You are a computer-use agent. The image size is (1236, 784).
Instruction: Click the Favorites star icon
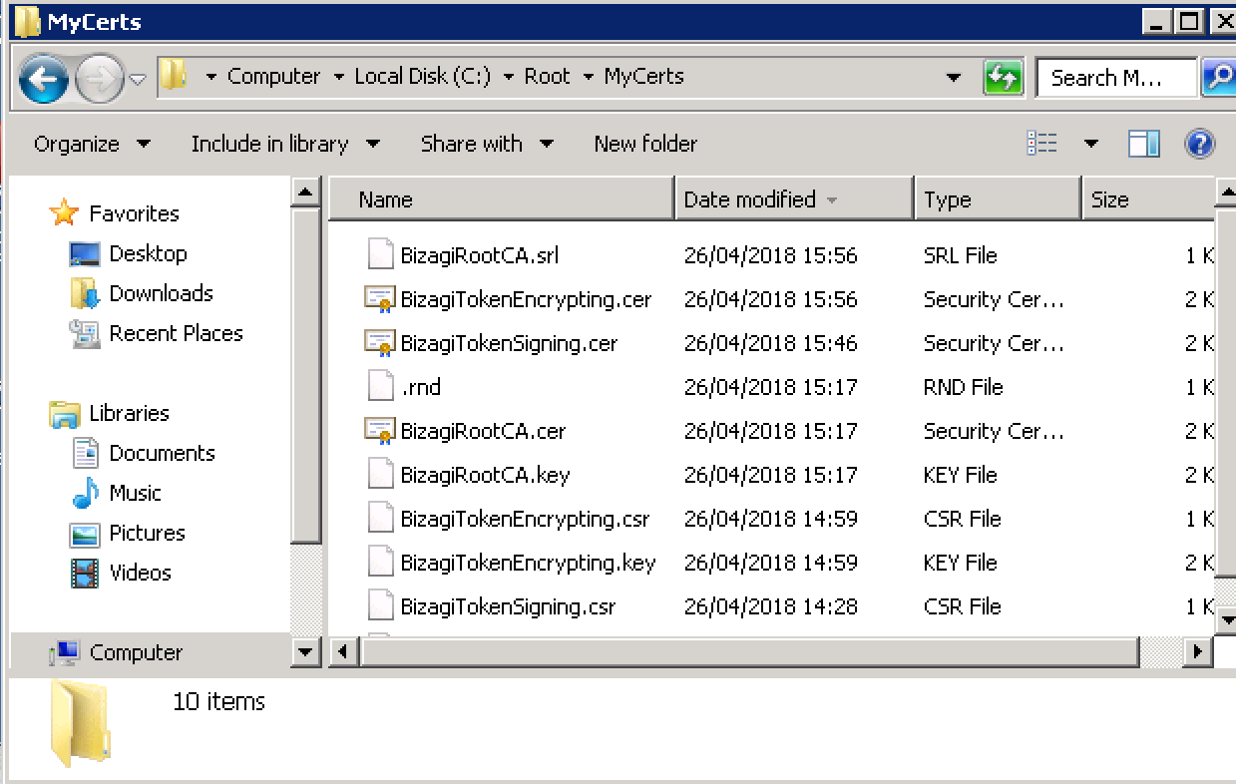pyautogui.click(x=64, y=212)
